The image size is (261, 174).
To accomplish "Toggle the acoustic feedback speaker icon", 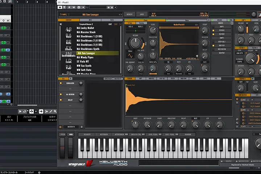I will (41, 111).
